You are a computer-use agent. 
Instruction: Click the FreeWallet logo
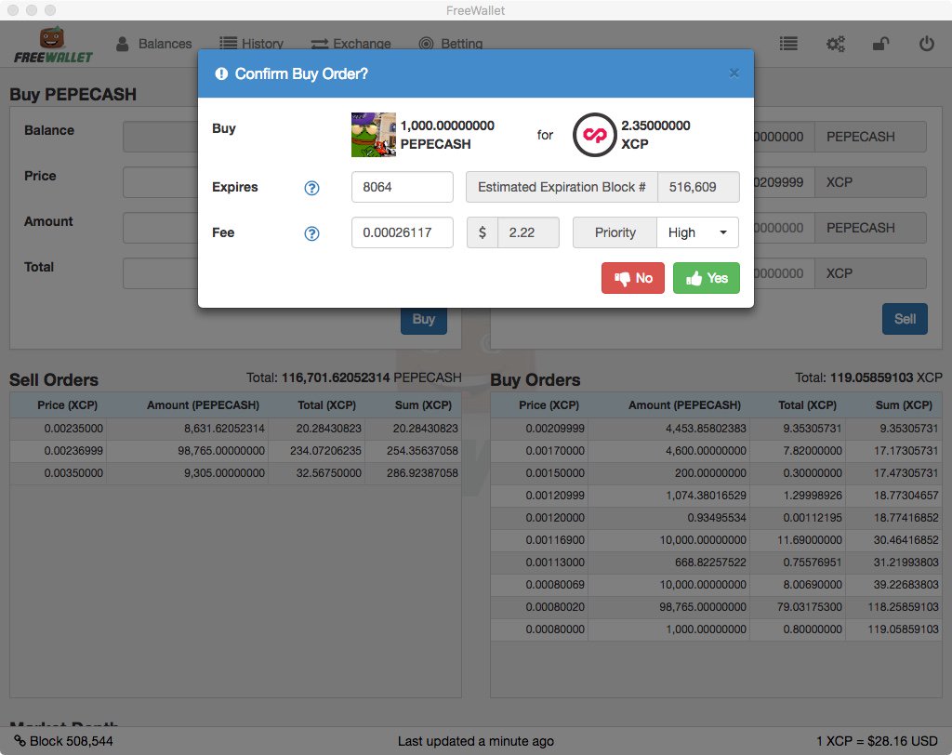pos(51,43)
